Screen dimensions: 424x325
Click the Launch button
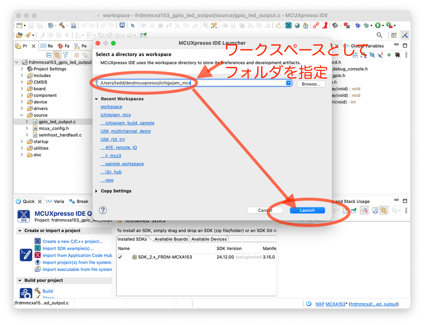307,211
